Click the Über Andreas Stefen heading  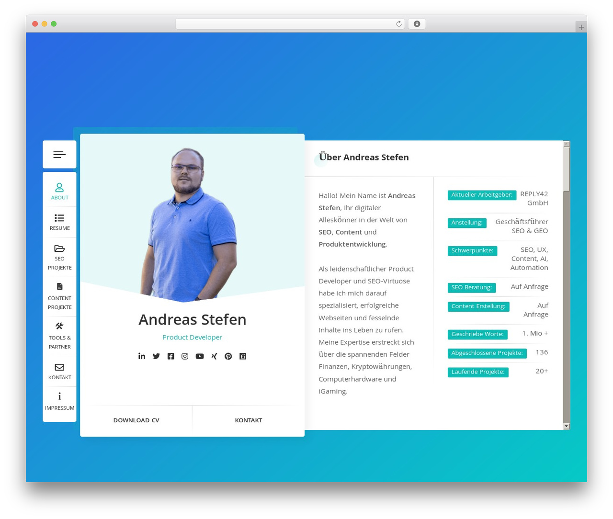[364, 157]
